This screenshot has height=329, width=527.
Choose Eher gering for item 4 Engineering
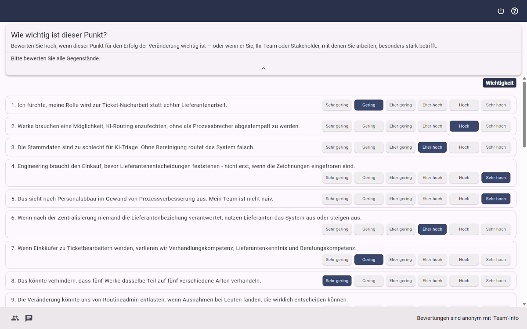[x=401, y=178]
